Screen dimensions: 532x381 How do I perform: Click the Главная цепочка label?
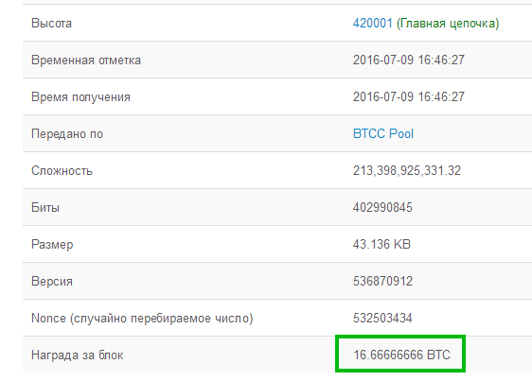pos(448,24)
